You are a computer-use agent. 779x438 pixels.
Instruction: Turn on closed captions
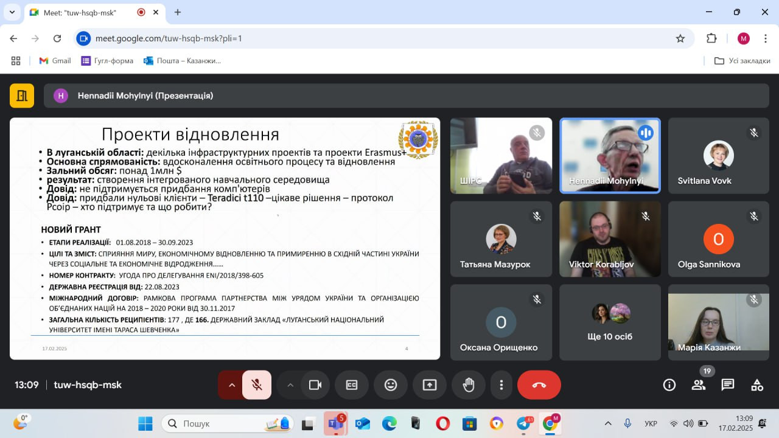pyautogui.click(x=352, y=385)
